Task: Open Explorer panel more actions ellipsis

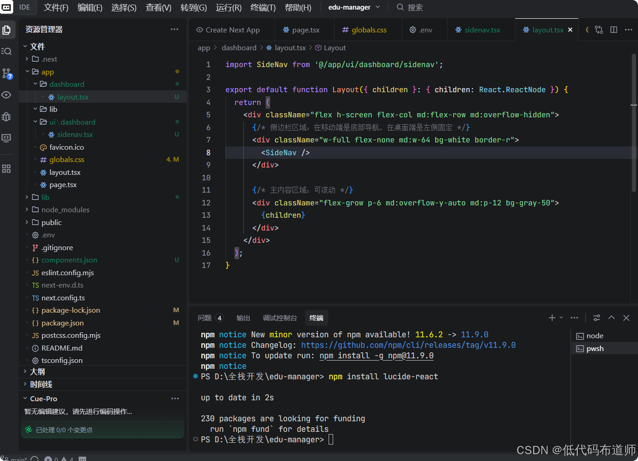Action: pyautogui.click(x=174, y=29)
